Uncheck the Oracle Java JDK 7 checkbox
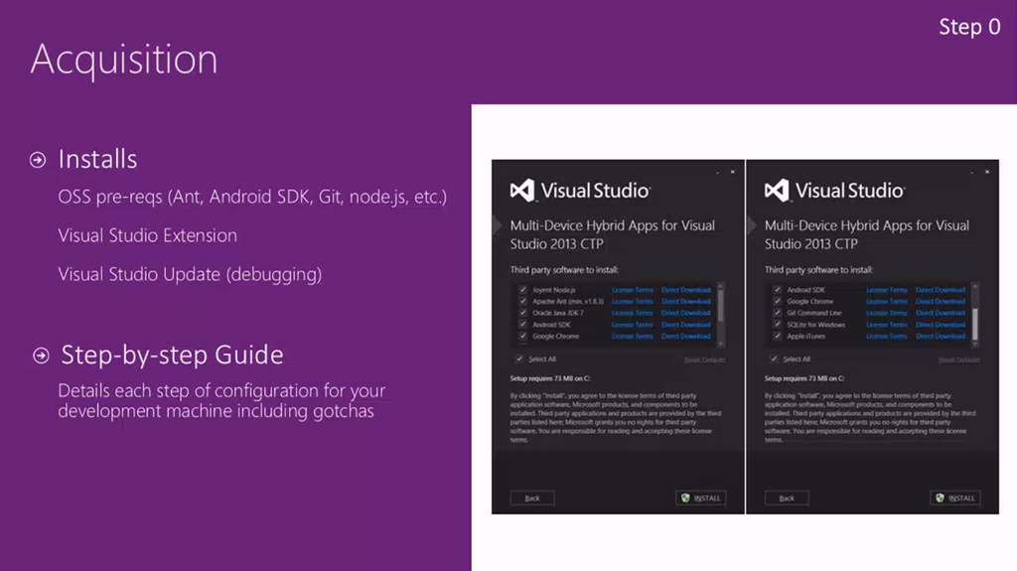 [x=522, y=313]
